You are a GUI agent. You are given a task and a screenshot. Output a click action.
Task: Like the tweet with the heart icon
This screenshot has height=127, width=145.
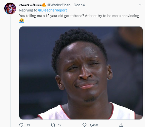pyautogui.click(x=84, y=125)
